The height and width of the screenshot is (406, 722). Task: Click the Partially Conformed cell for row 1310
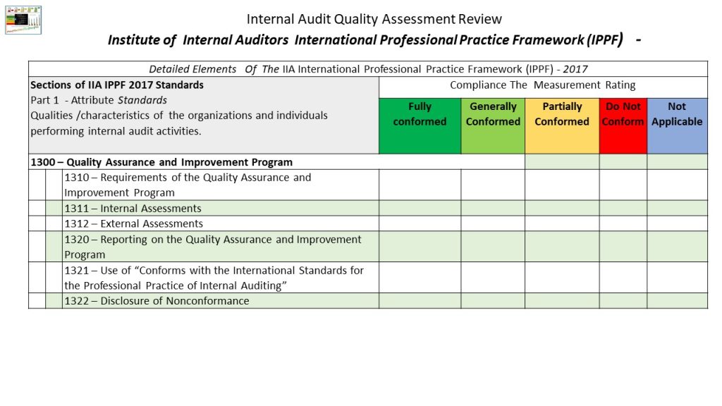[x=562, y=185]
